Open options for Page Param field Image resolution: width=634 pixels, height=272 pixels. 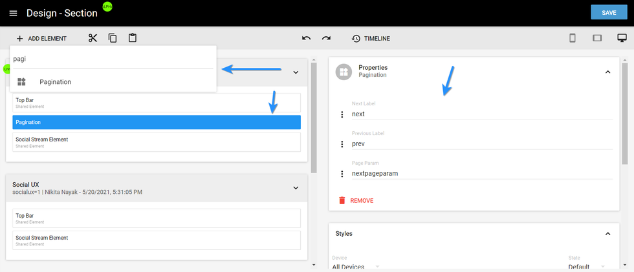pyautogui.click(x=342, y=174)
